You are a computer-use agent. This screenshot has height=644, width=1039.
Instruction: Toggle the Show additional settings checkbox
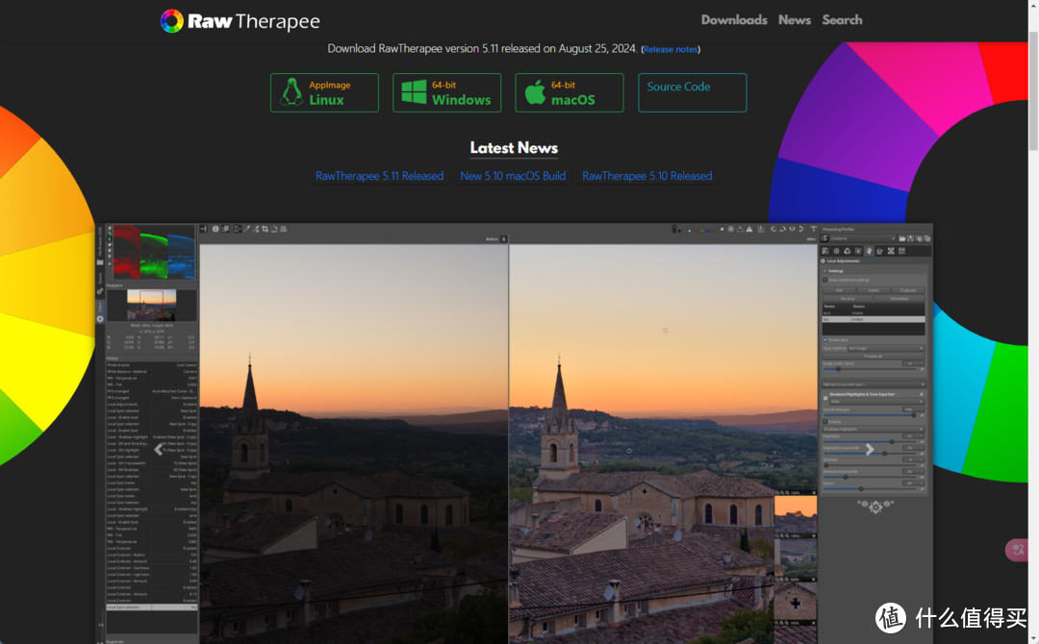pos(825,280)
